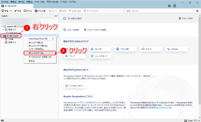Choose メッセージを検索(S)... in context menu
201x122 pixels.
40,49
